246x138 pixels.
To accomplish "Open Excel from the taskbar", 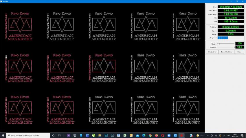I will coord(125,135).
